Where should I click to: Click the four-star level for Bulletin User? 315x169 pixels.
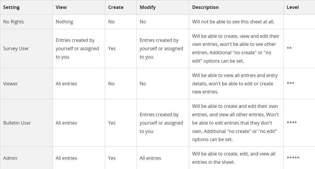[292, 123]
